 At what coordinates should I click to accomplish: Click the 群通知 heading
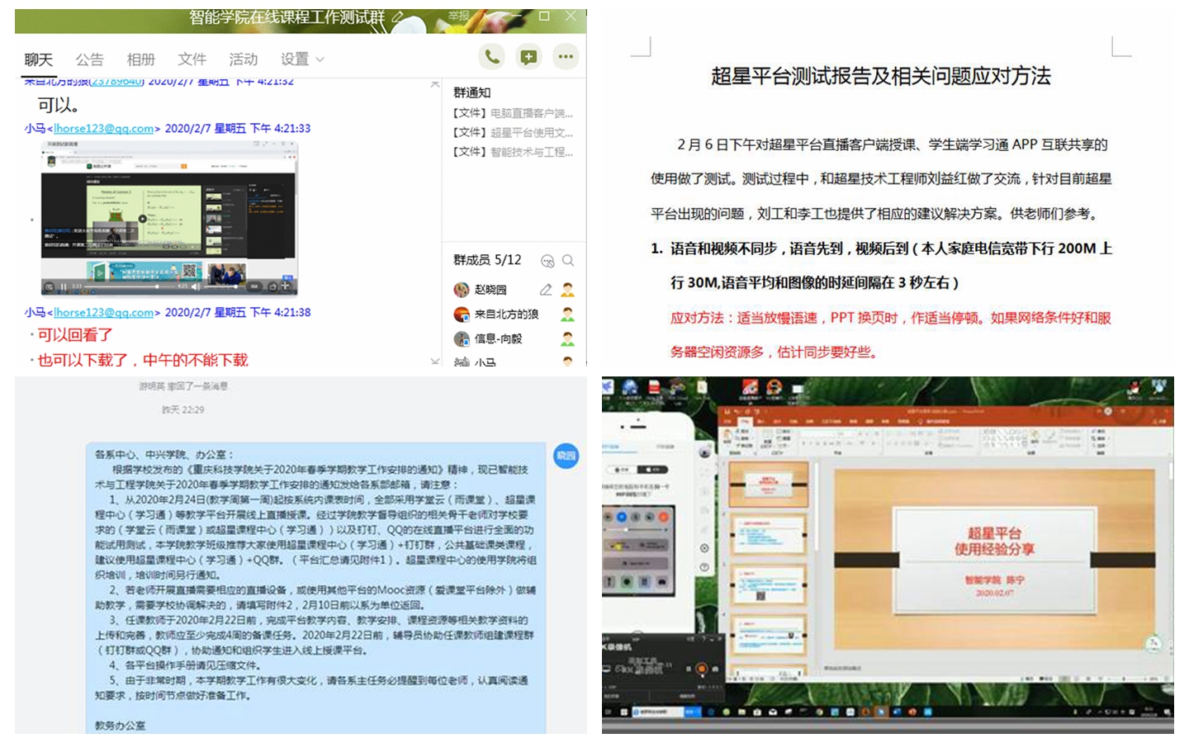coord(471,92)
